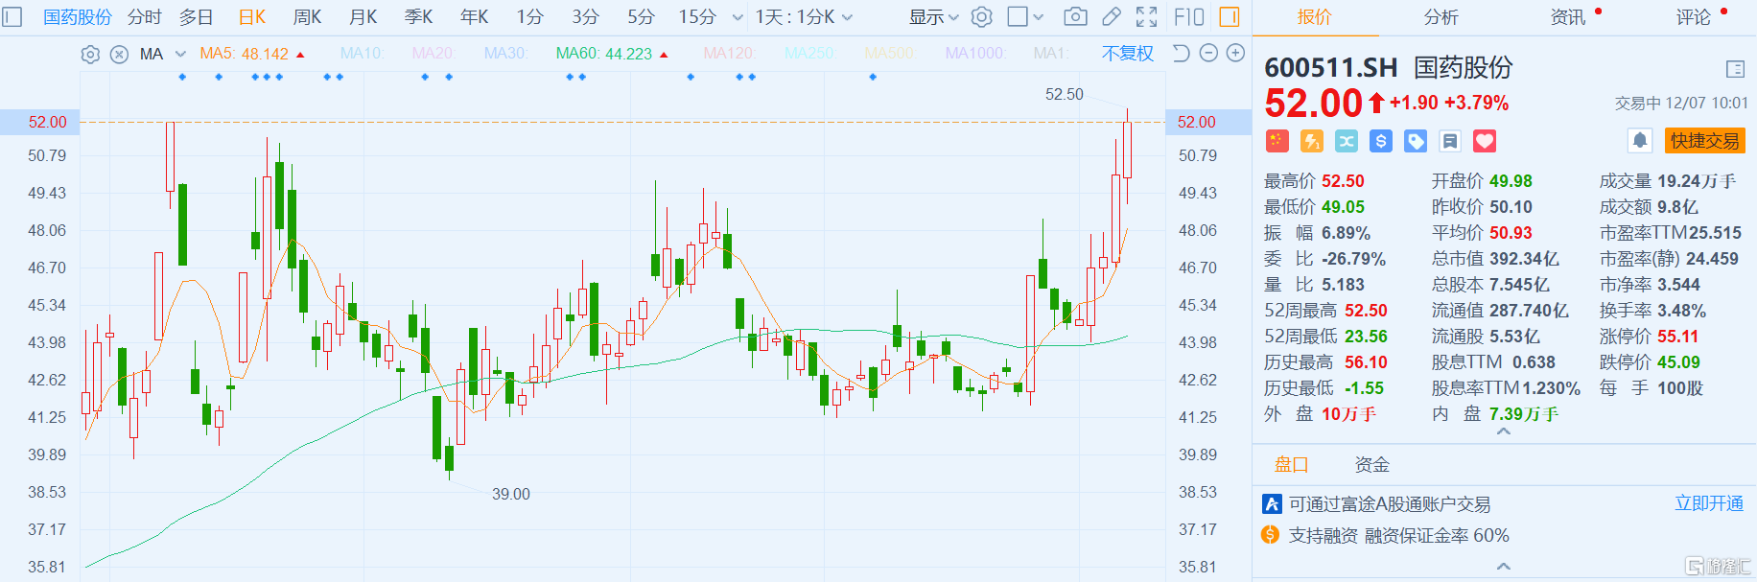
Task: Toggle the MA20 line visibility
Action: point(433,54)
